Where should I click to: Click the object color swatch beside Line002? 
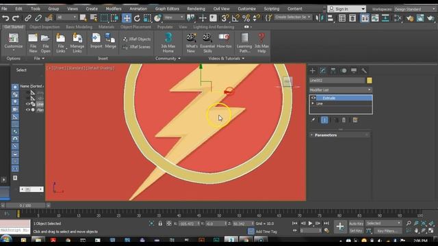click(x=370, y=81)
